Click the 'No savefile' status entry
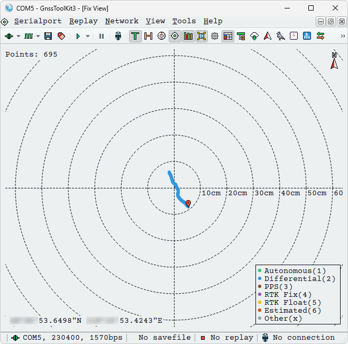This screenshot has width=348, height=344. click(164, 338)
